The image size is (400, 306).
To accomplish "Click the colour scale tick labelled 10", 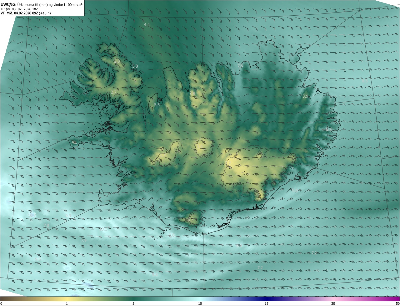I will [x=200, y=303].
